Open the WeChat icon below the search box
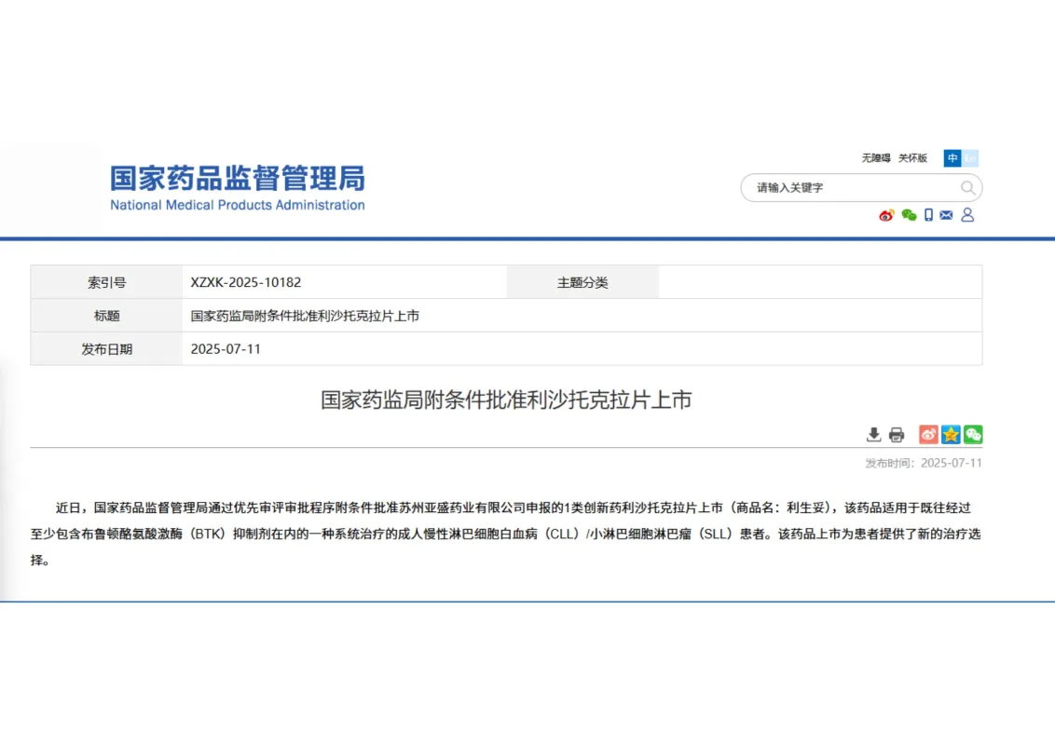This screenshot has width=1055, height=745. coord(909,215)
